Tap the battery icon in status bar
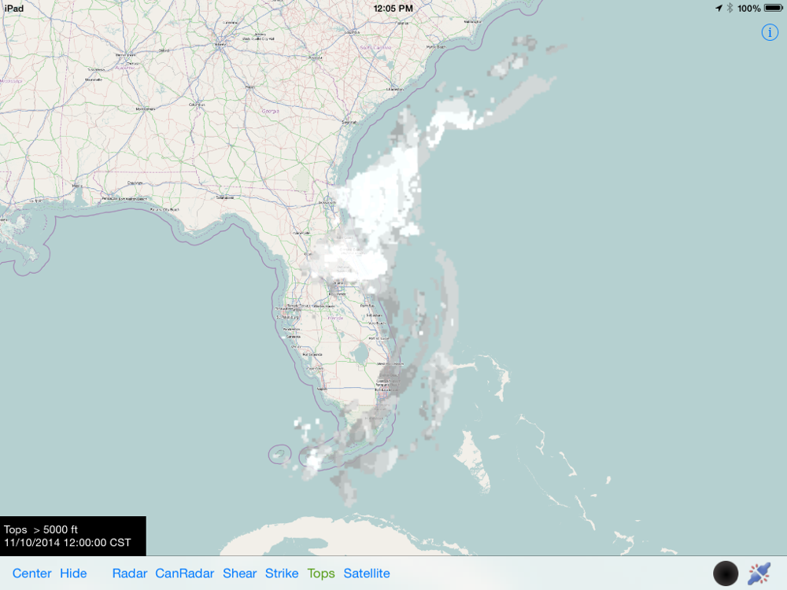787x590 pixels. click(774, 8)
